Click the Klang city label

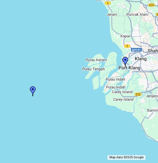(141, 59)
